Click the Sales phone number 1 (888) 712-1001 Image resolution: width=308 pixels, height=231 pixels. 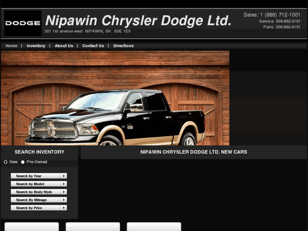[280, 15]
